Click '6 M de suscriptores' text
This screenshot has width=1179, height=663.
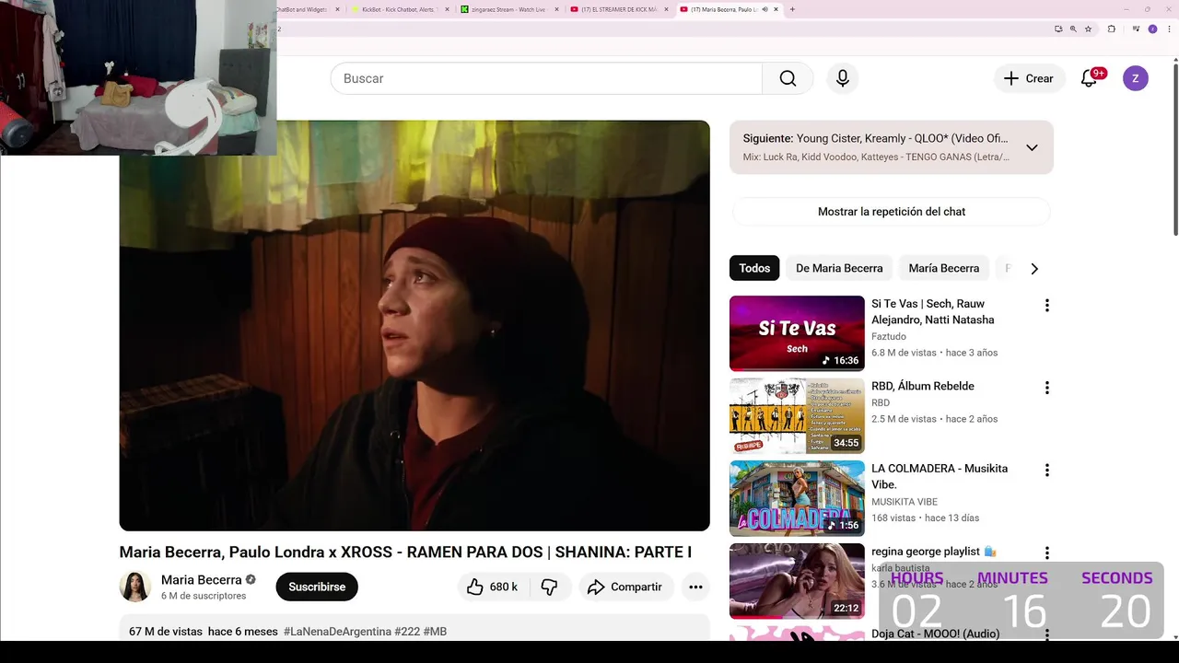pyautogui.click(x=204, y=596)
